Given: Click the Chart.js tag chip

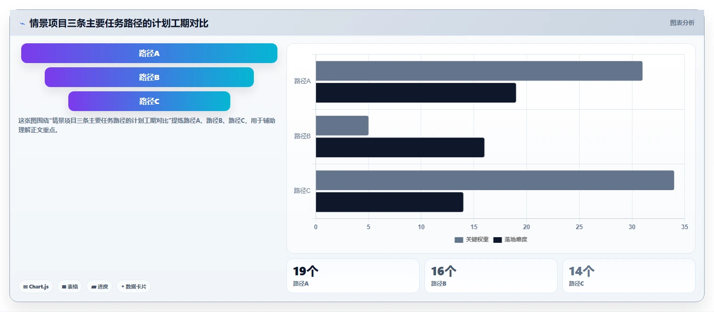Looking at the screenshot, I should 36,287.
